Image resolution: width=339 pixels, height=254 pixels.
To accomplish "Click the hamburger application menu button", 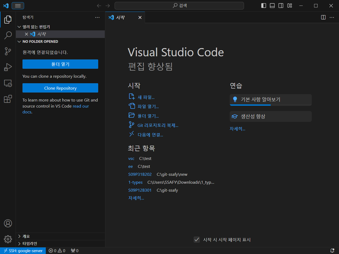I will pyautogui.click(x=18, y=6).
